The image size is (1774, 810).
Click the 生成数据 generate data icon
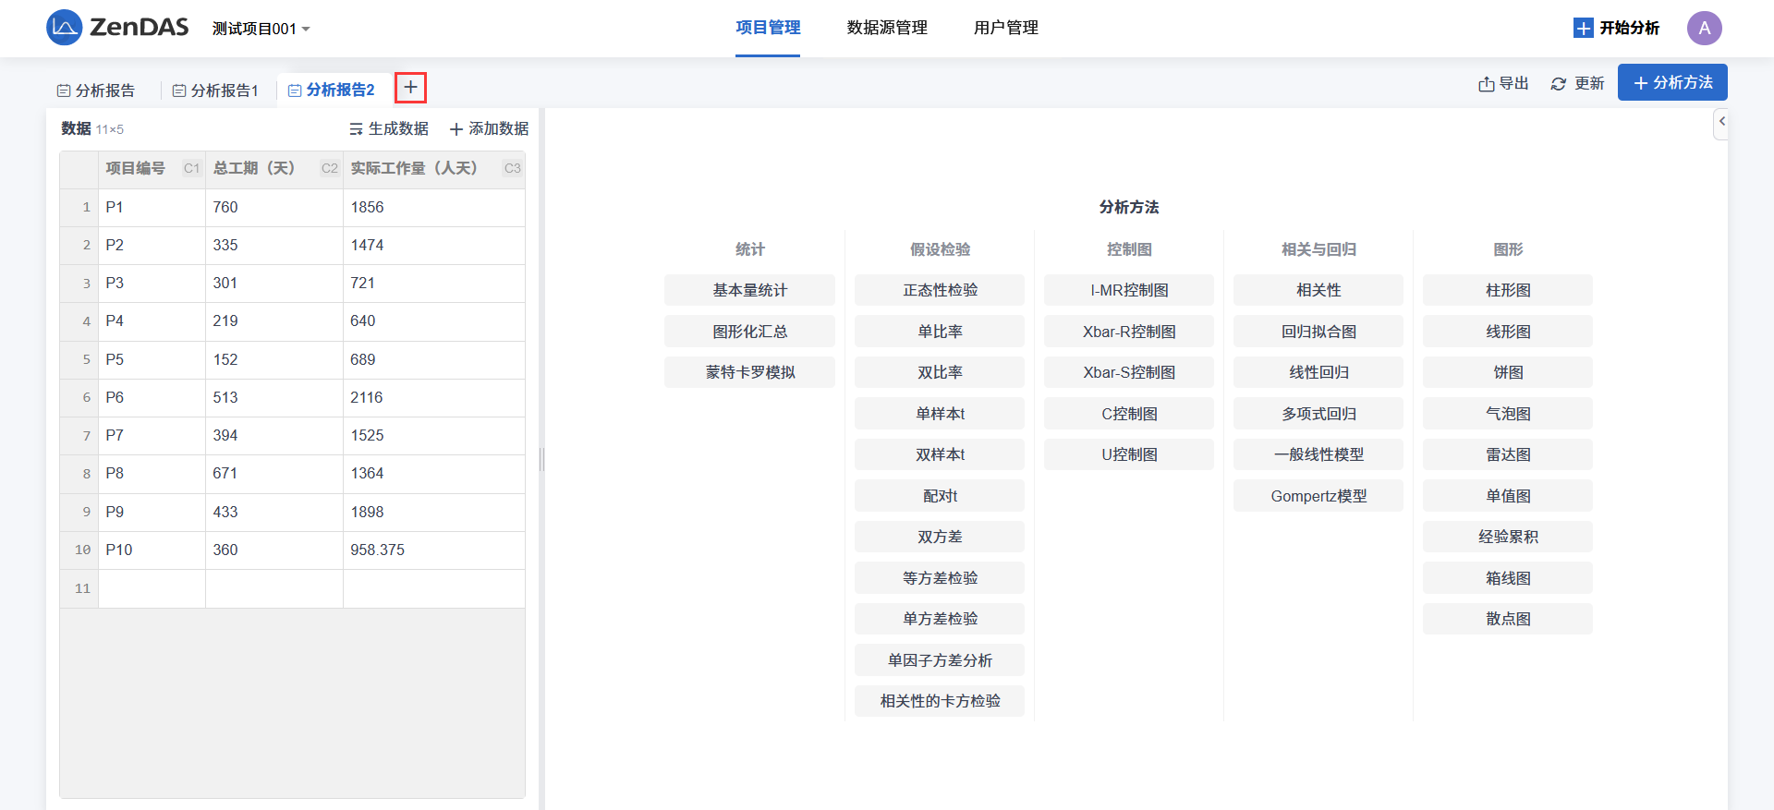pos(357,129)
